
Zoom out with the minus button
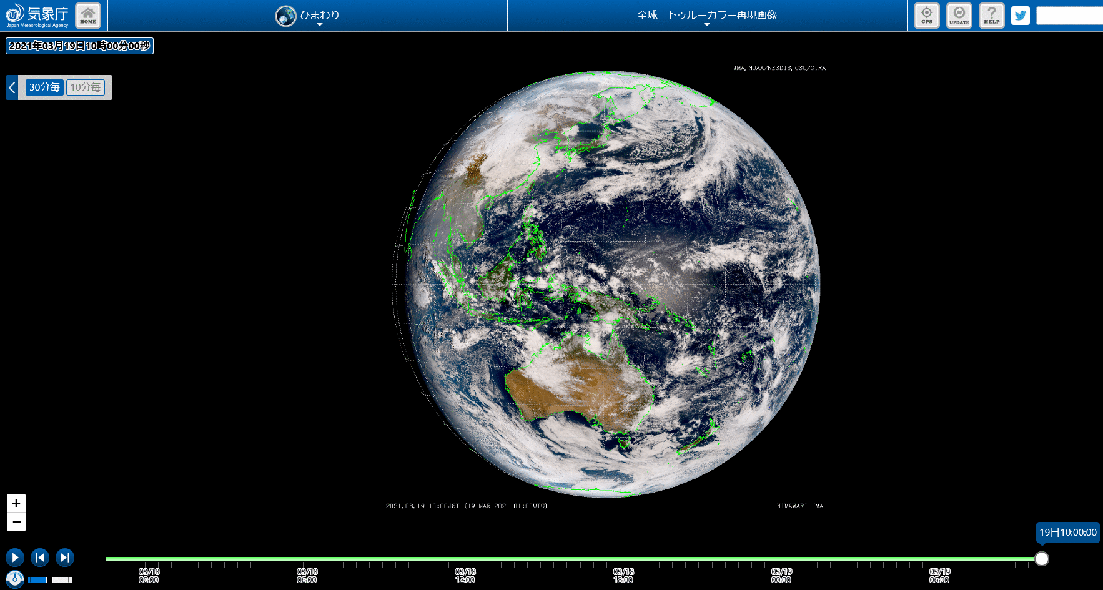pyautogui.click(x=16, y=522)
